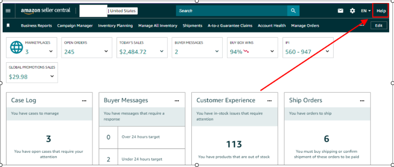Open Shipments menu item
Image resolution: width=394 pixels, height=167 pixels.
193,26
